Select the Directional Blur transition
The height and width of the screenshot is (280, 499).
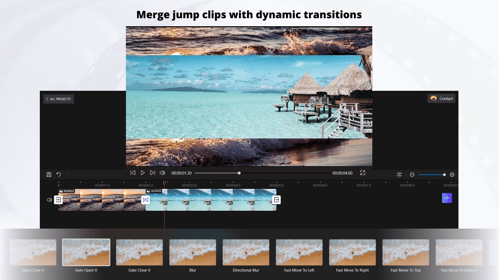pos(245,252)
